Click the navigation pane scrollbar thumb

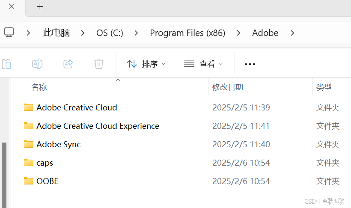click(x=4, y=175)
